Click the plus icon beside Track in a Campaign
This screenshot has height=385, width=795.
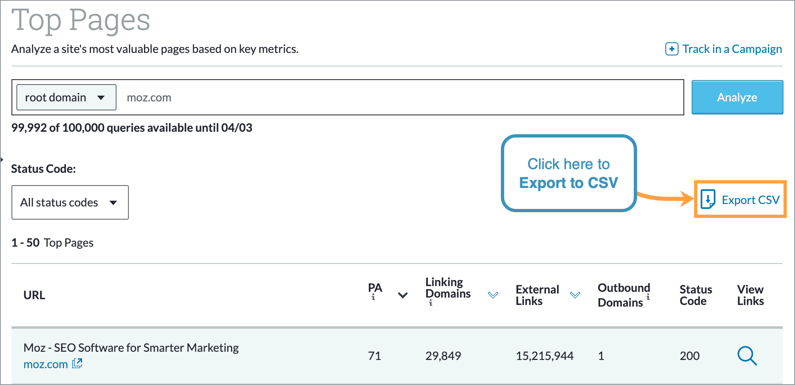tap(672, 49)
